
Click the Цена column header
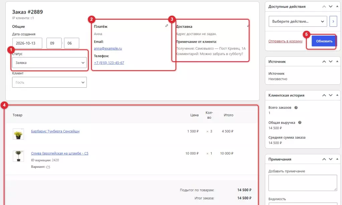tap(194, 115)
